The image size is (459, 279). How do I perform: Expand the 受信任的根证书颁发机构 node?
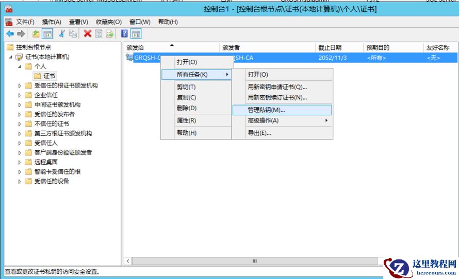click(20, 85)
